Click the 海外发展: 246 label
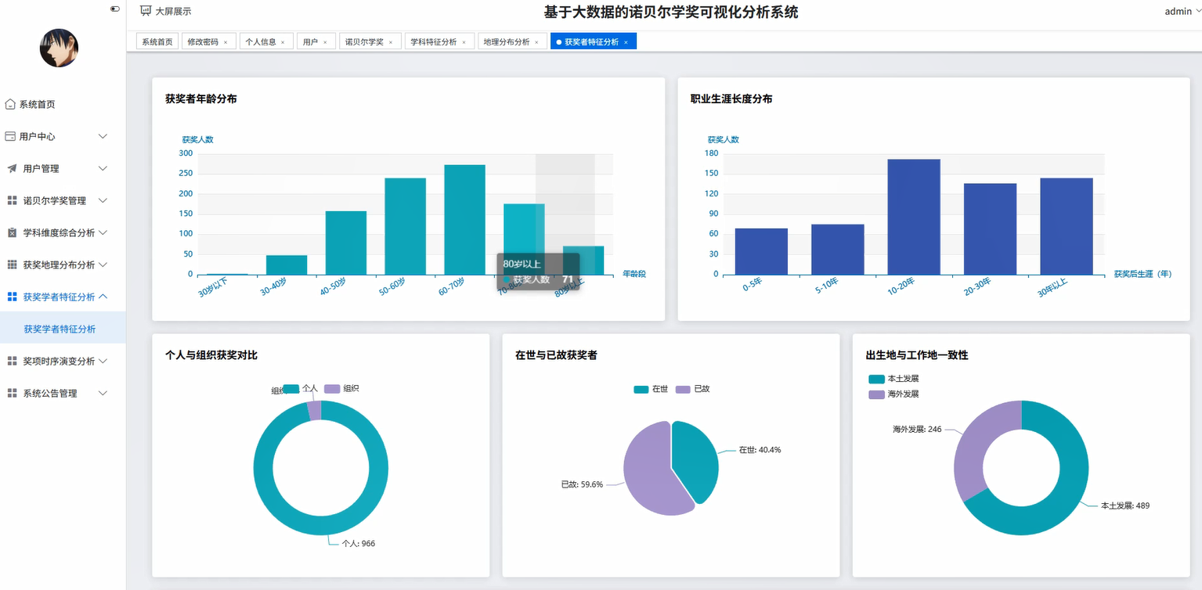The image size is (1202, 590). pyautogui.click(x=917, y=430)
